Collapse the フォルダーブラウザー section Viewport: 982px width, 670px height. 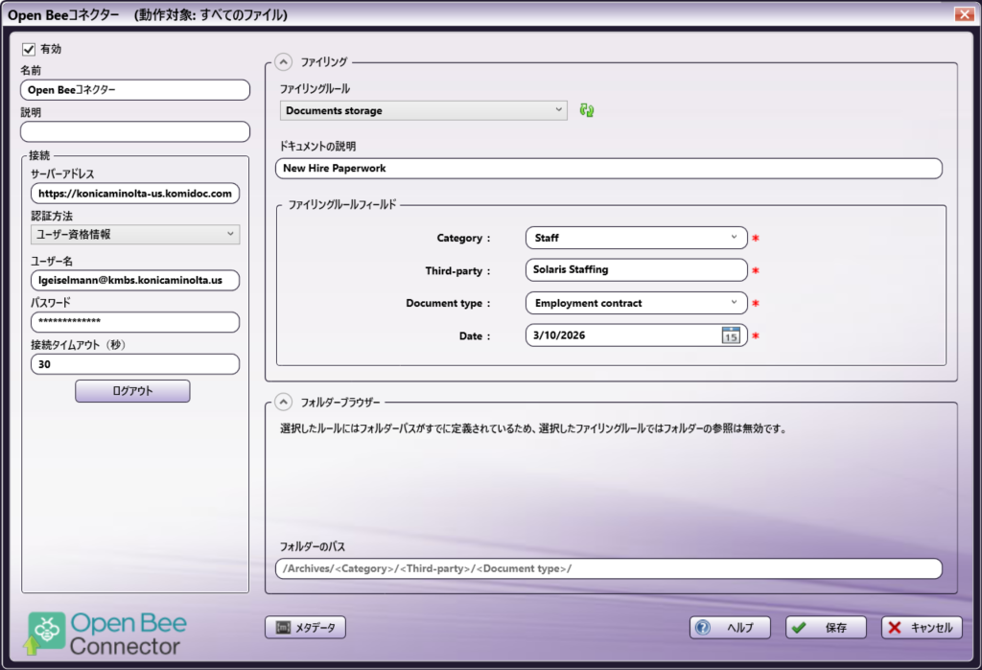pos(282,400)
